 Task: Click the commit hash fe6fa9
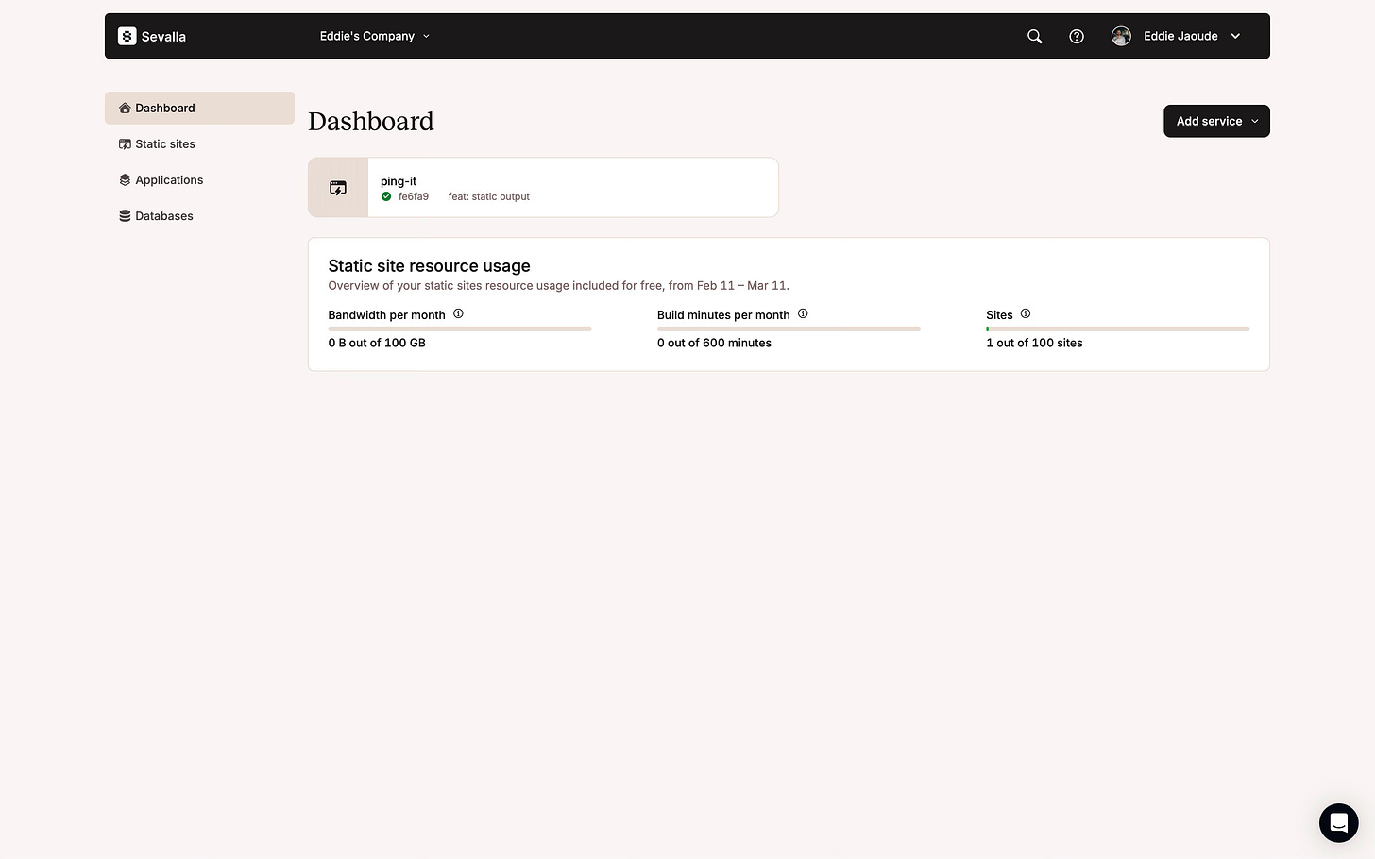point(414,196)
